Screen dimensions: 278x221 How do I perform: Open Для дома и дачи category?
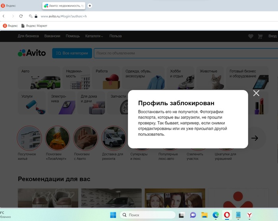click(91, 103)
